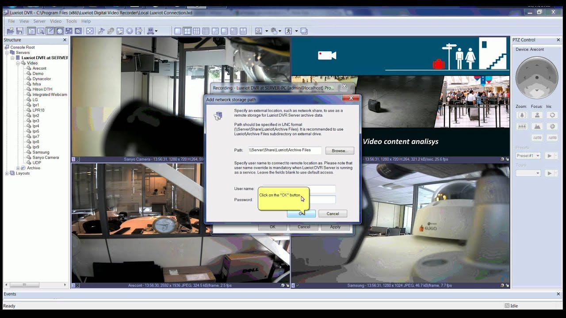Collapse the Video tree node
Screen dimensions: 566x318
18,63
